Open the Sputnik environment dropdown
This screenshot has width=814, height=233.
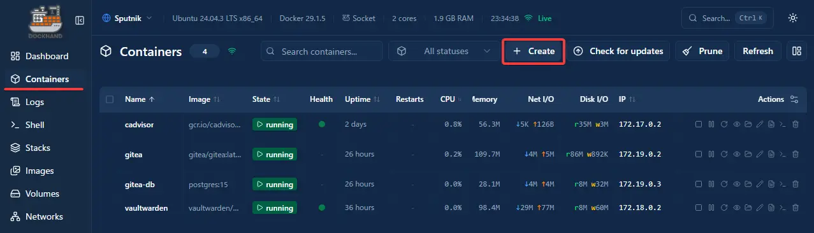click(127, 18)
